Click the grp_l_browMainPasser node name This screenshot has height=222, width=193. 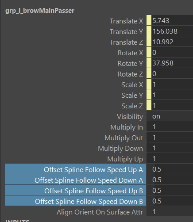[x=40, y=11]
